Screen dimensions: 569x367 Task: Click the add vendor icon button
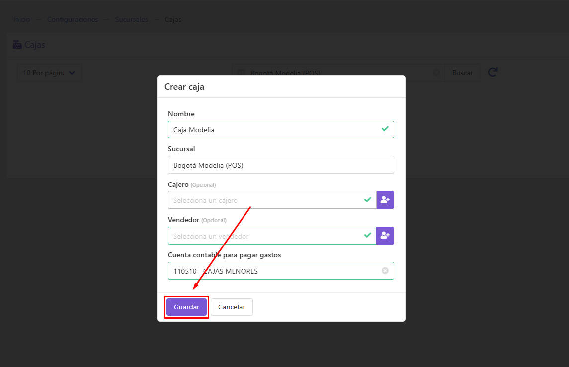click(x=385, y=236)
